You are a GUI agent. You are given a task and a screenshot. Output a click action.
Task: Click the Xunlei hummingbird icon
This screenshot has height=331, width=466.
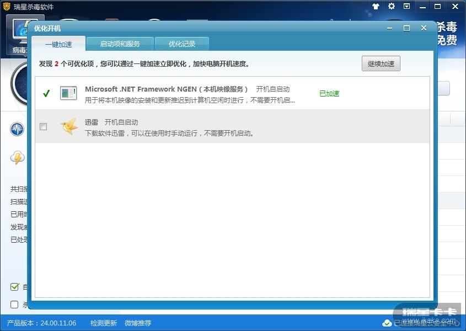pos(69,126)
